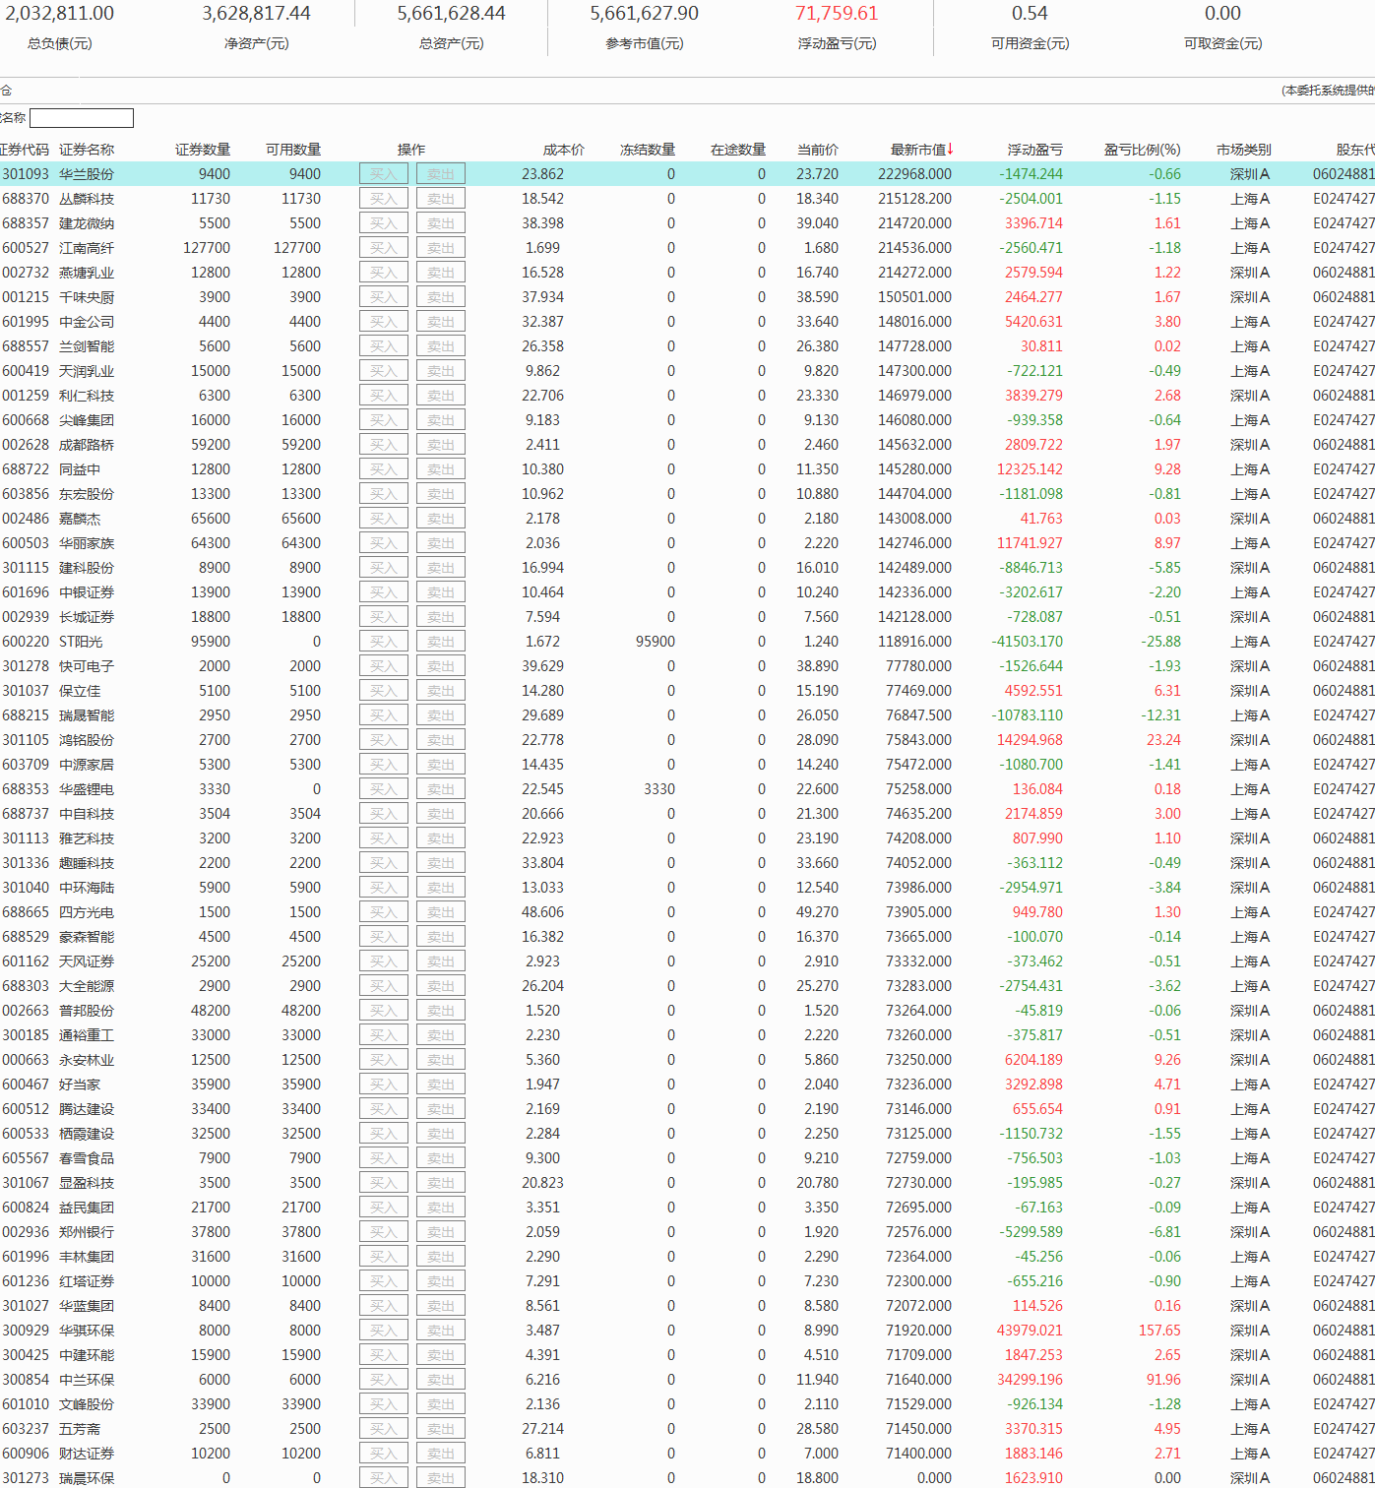This screenshot has width=1375, height=1488.
Task: Click 买入 button for 大全能源 (688303)
Action: pos(384,986)
